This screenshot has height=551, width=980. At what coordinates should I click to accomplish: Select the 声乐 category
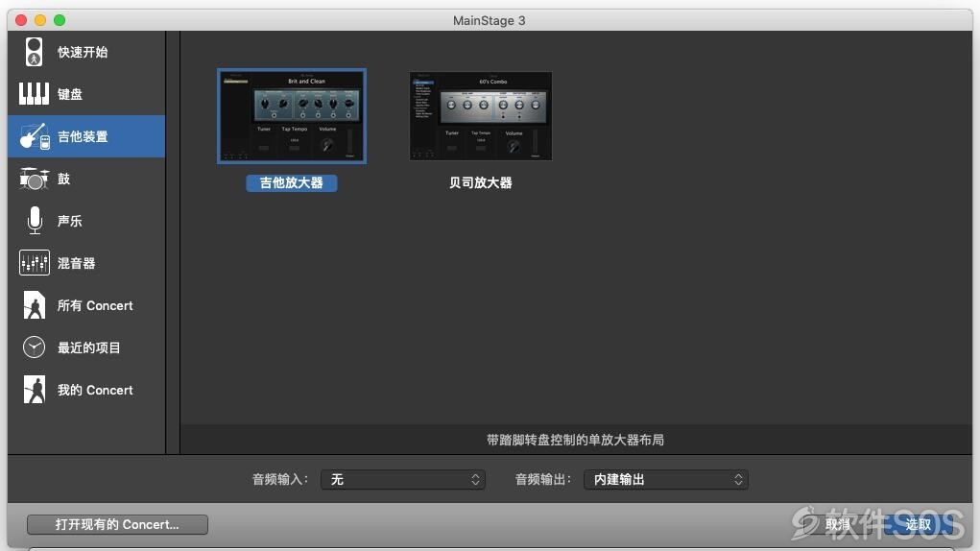(x=86, y=221)
